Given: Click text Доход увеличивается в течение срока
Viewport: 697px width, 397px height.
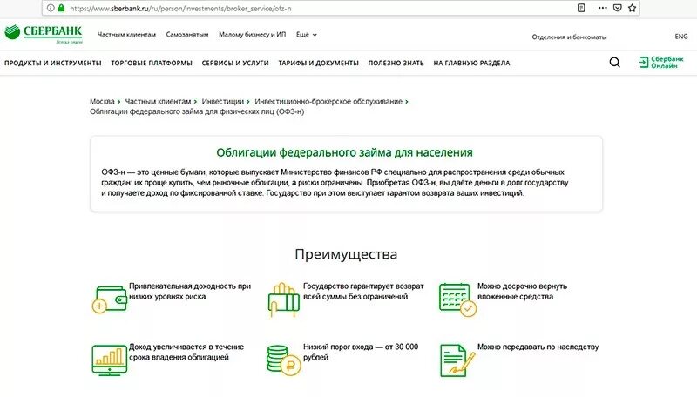Looking at the screenshot, I should point(186,352).
